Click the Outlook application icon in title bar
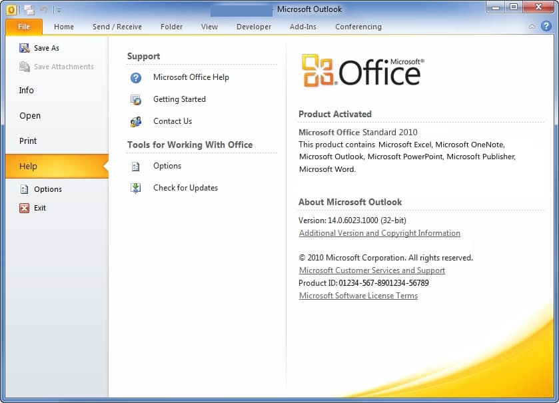Viewport: 559px width, 403px height. 11,9
